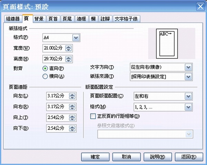Click the 取消 cancel button
207x165 pixels.
click(126, 157)
